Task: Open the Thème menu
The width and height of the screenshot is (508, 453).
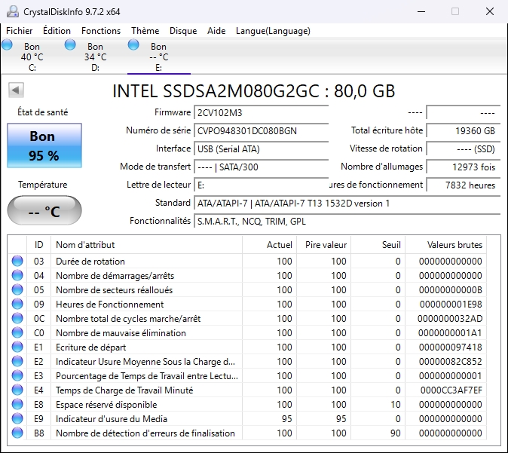Action: pyautogui.click(x=145, y=31)
